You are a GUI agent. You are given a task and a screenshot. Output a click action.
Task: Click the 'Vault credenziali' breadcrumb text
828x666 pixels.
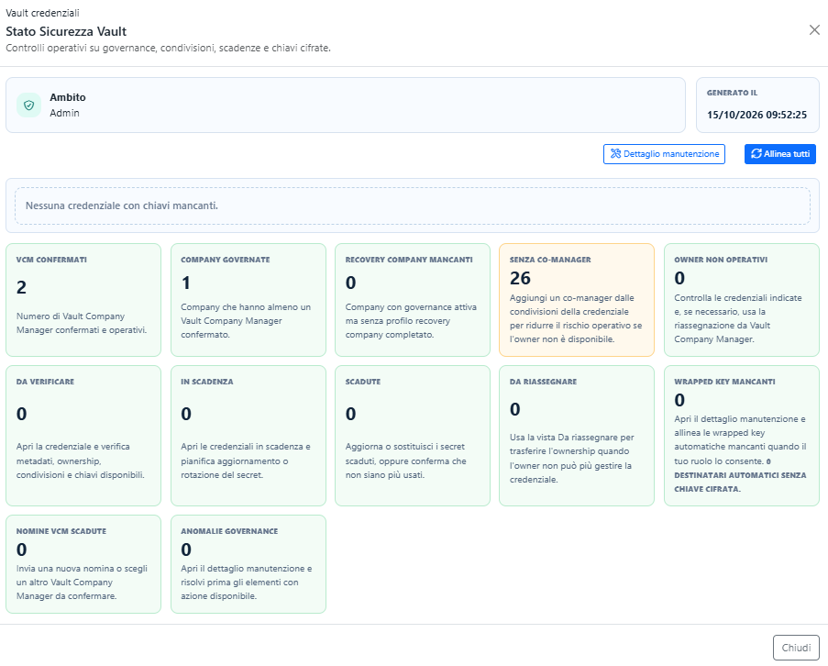(43, 13)
